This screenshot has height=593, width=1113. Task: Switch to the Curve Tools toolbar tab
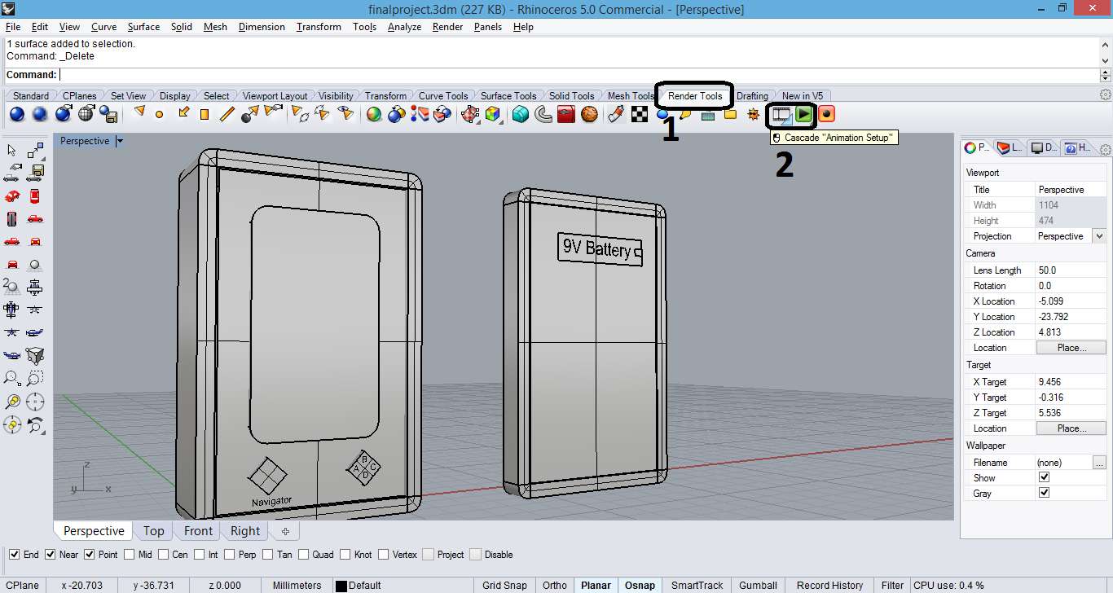(x=443, y=96)
